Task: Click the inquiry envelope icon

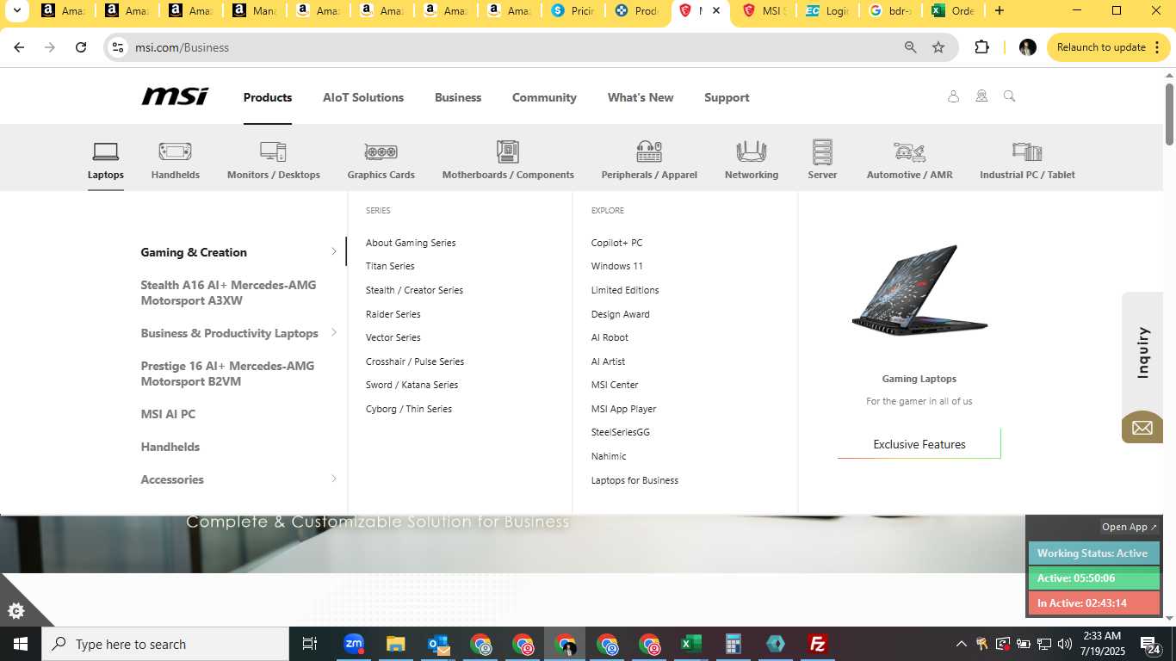Action: pyautogui.click(x=1142, y=428)
